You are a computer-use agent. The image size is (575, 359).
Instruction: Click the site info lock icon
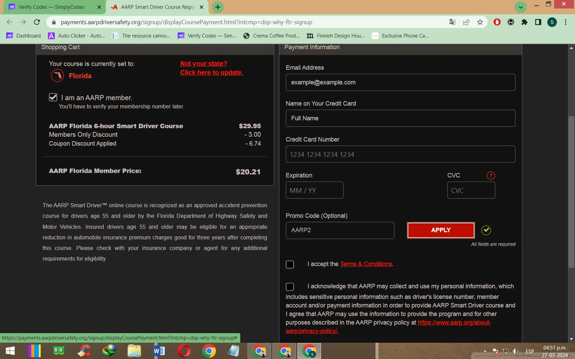(54, 22)
